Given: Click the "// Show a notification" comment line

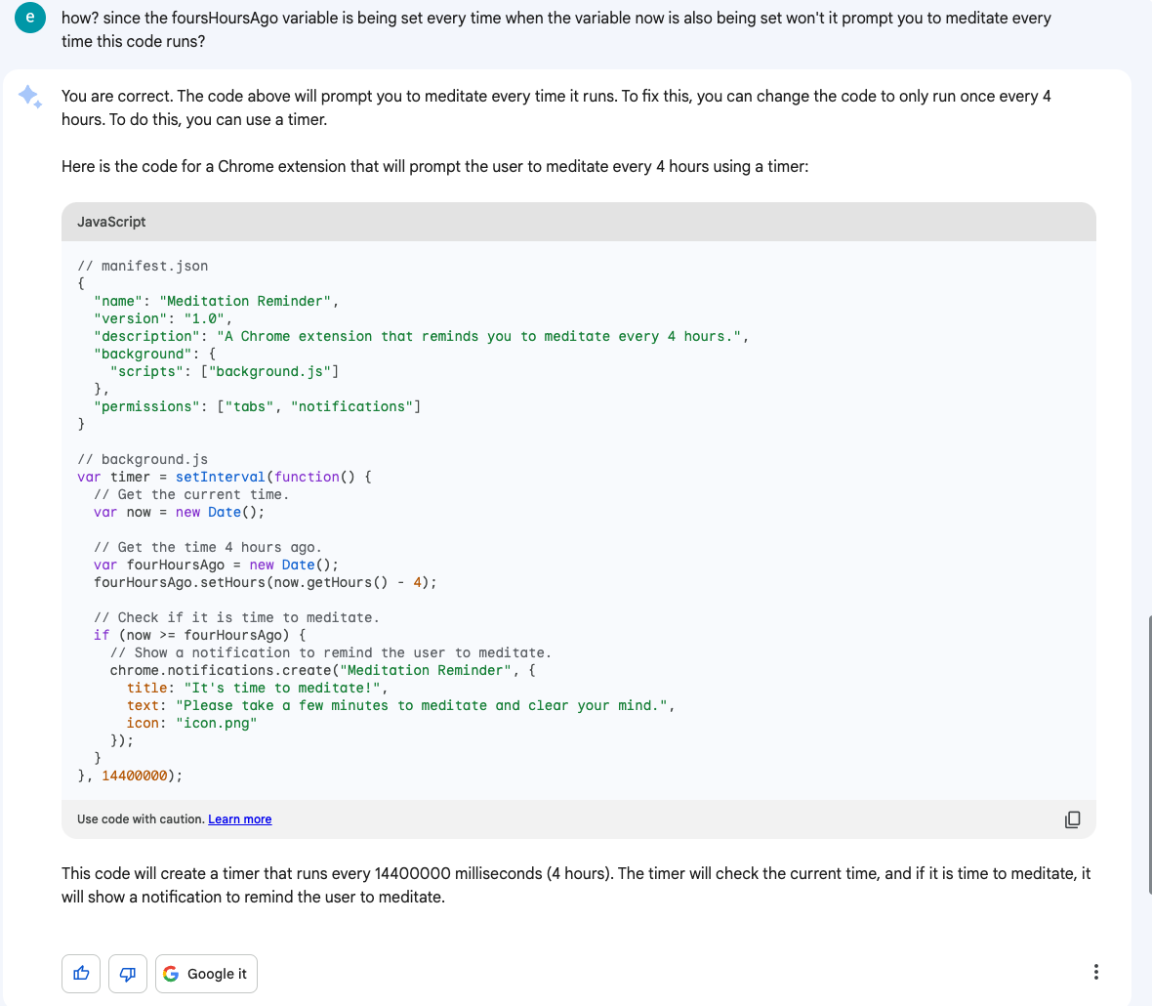Looking at the screenshot, I should pos(331,653).
